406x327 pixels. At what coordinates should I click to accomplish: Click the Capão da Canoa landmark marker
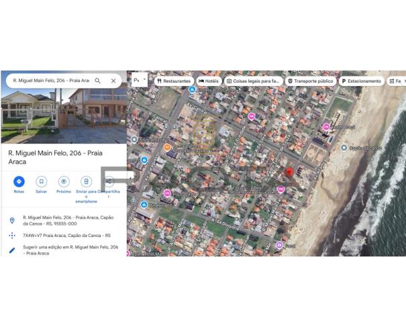click(x=344, y=148)
